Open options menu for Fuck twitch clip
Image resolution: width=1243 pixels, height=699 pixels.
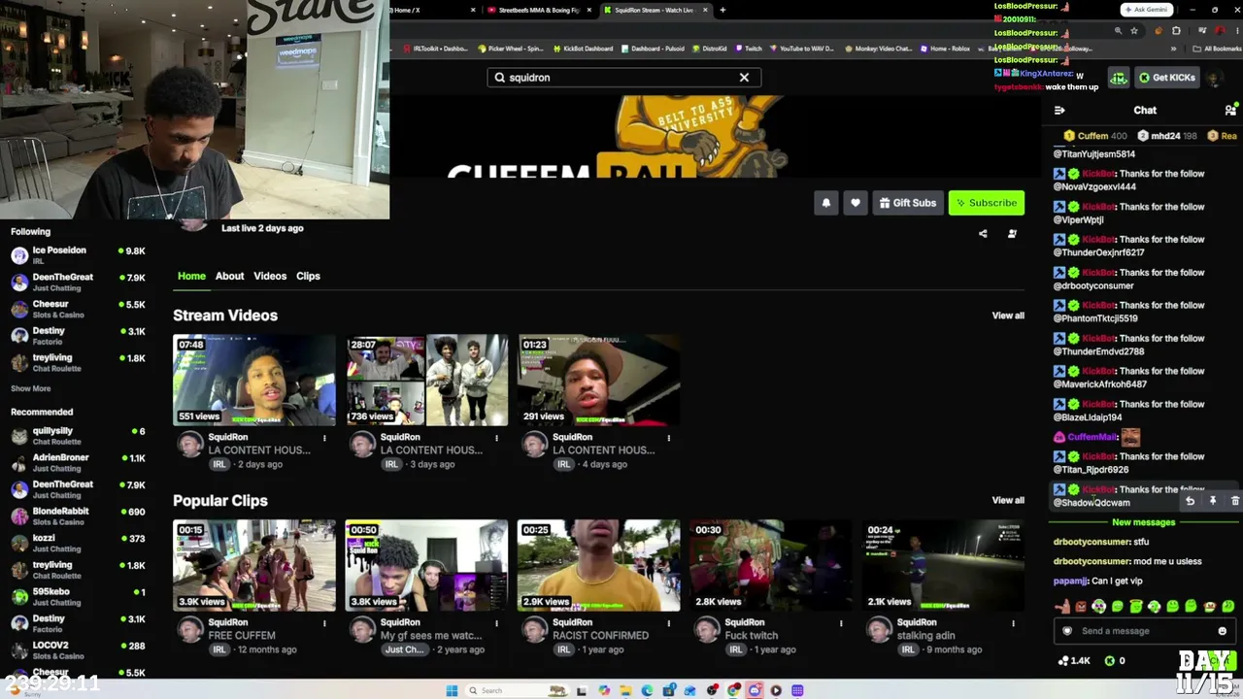tap(841, 623)
